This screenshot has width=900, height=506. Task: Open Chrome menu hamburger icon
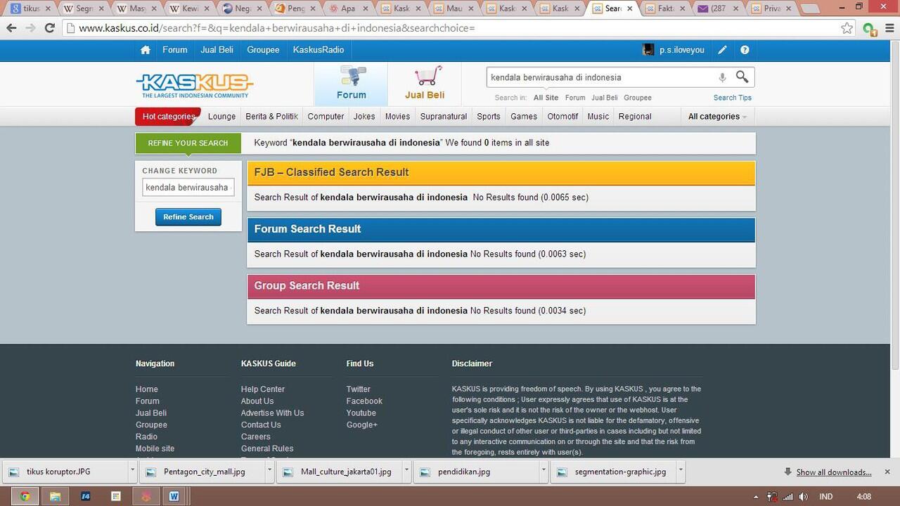coord(889,28)
